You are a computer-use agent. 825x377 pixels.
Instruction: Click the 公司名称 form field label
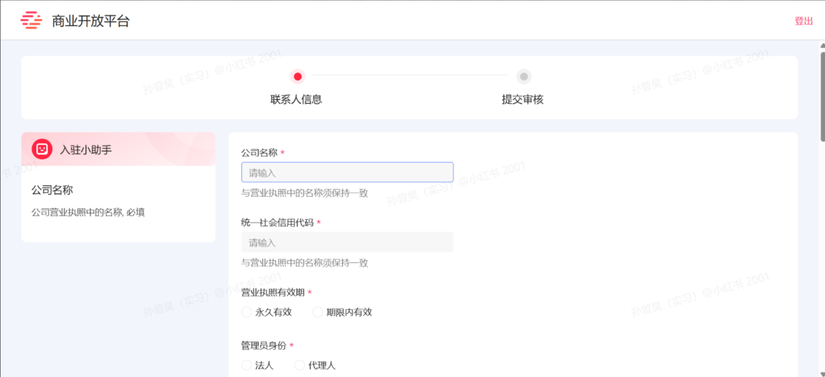260,153
